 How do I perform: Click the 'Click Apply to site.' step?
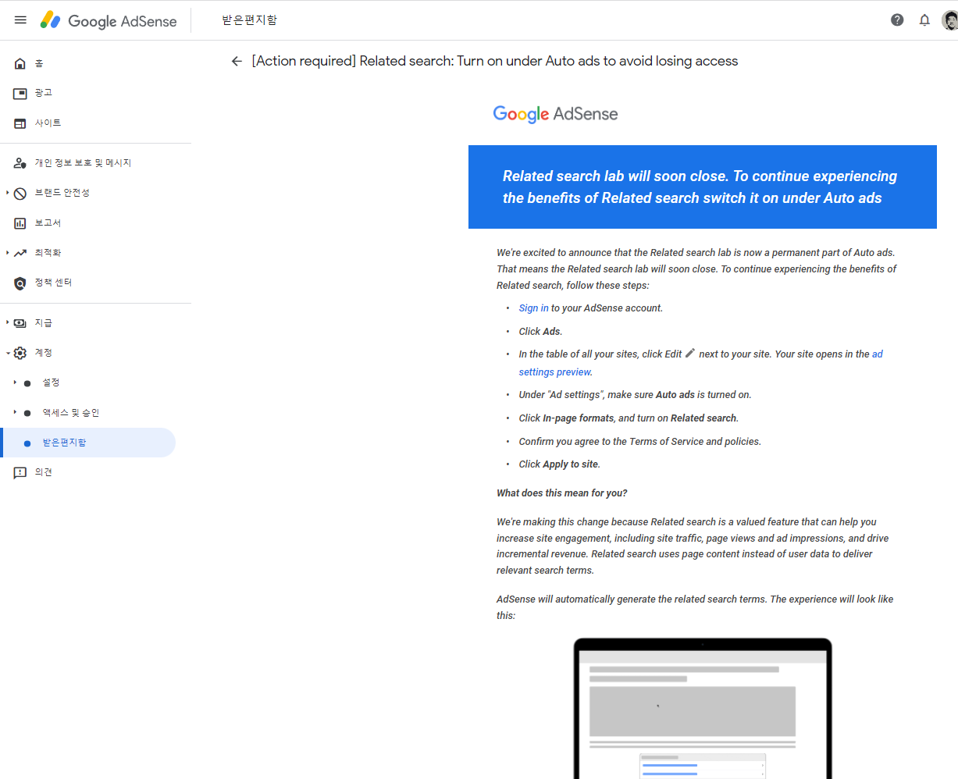[x=559, y=464]
